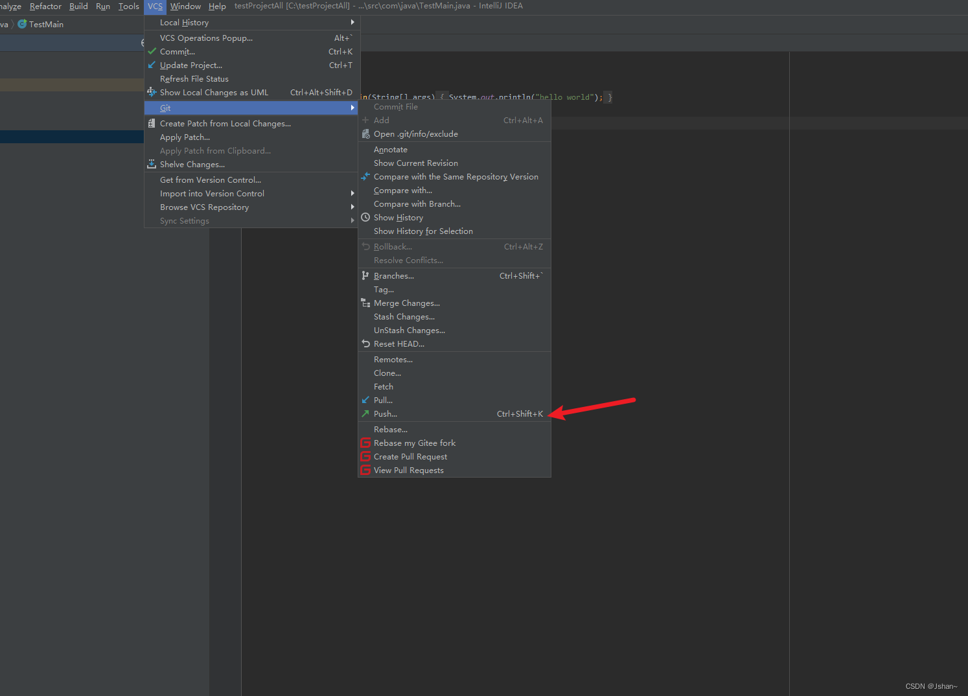Click the Shelve Changes icon

[152, 164]
